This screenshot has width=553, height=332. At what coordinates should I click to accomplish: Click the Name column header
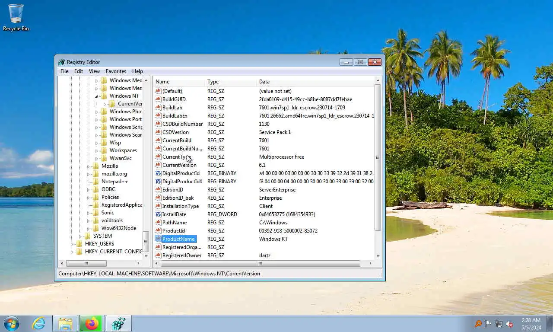179,82
